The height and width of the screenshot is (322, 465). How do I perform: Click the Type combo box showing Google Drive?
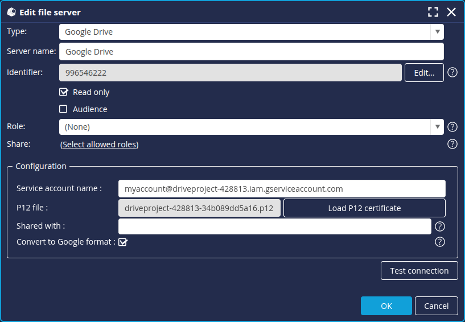coord(252,32)
